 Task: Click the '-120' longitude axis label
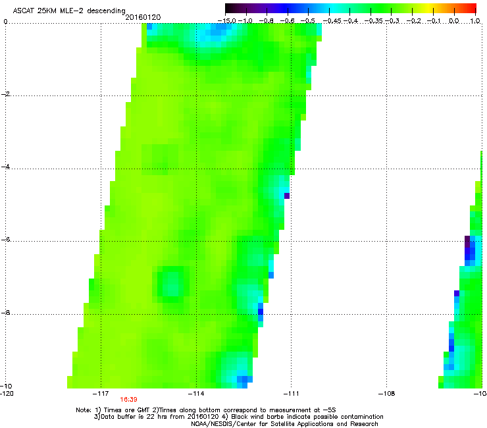7,394
